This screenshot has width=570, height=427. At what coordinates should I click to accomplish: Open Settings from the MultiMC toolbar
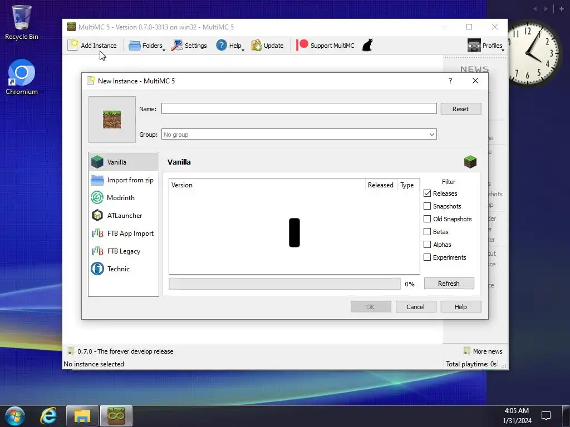click(x=189, y=46)
